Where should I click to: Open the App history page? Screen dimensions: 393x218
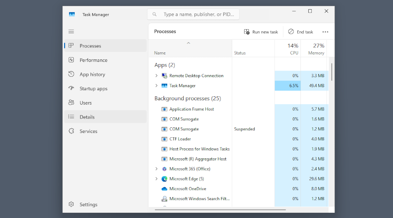106,74
